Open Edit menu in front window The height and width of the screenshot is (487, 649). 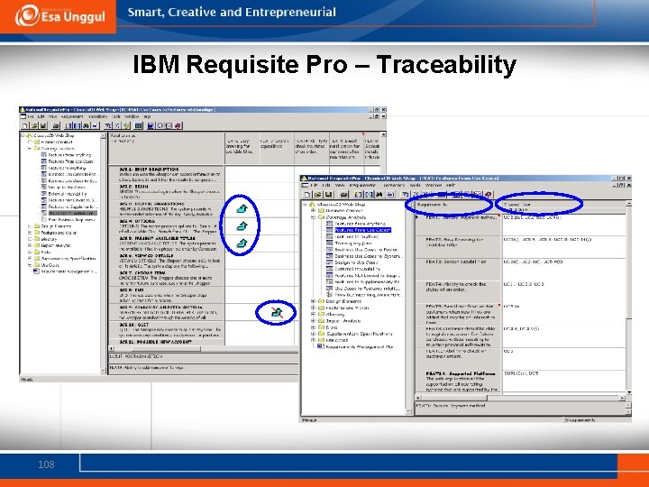coord(326,186)
